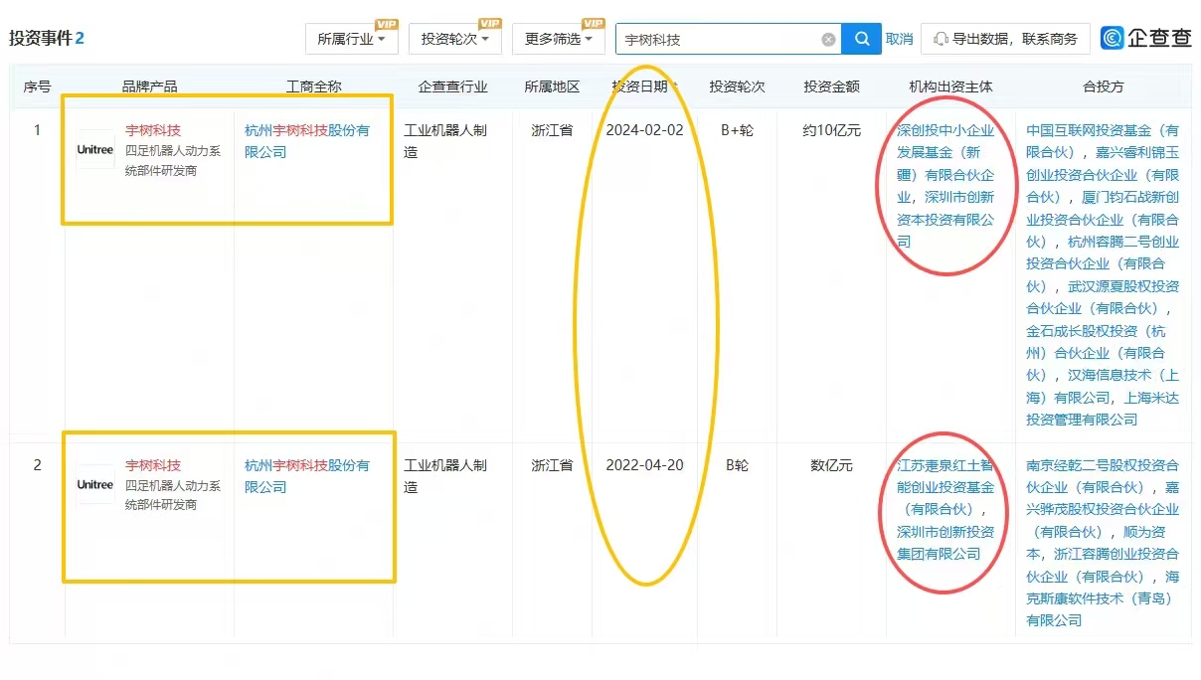
Task: Open the 宇树科技 brand link in row 2
Action: coord(153,465)
